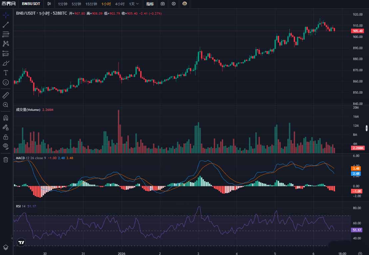Open chart settings gear
369x255 pixels.
pos(174,4)
